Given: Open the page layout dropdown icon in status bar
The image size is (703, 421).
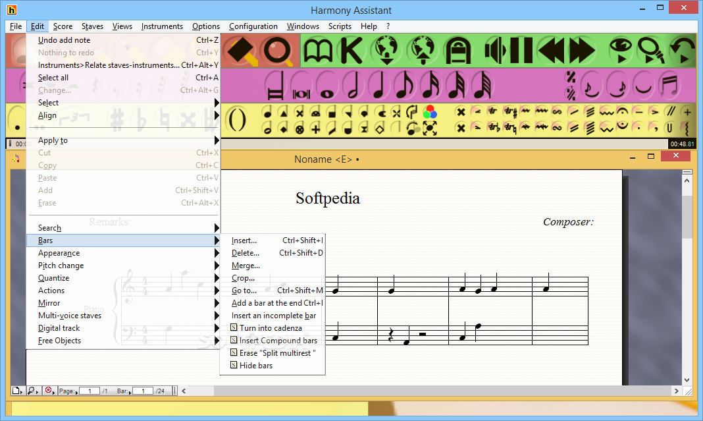Looking at the screenshot, I should click(17, 391).
